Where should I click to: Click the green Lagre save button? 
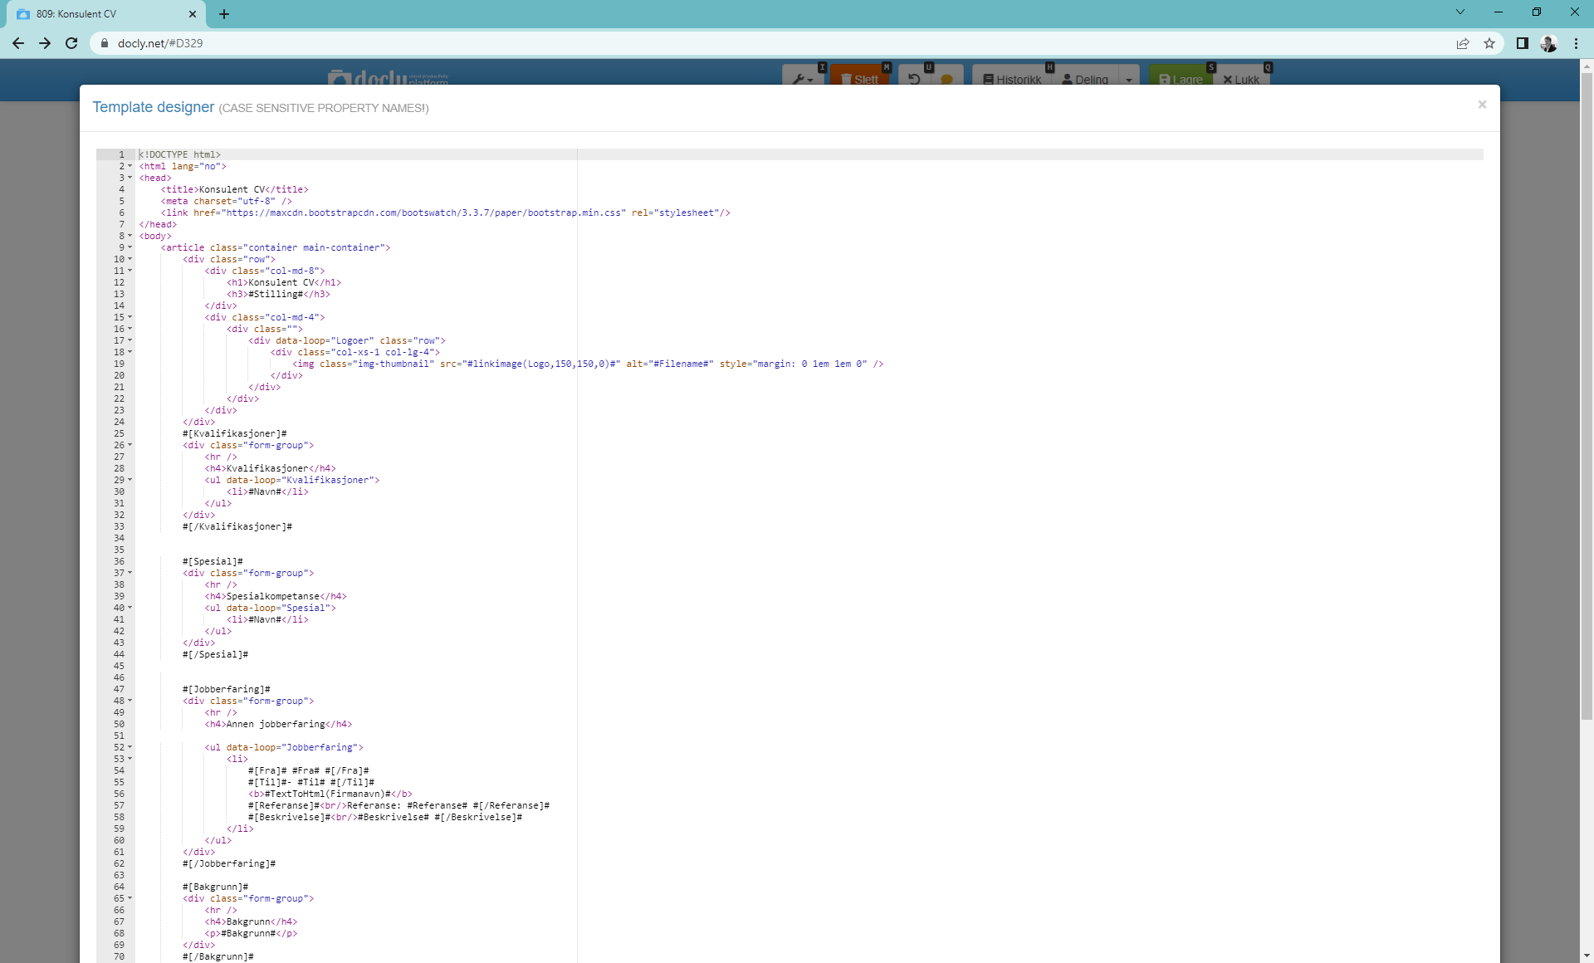(x=1181, y=79)
